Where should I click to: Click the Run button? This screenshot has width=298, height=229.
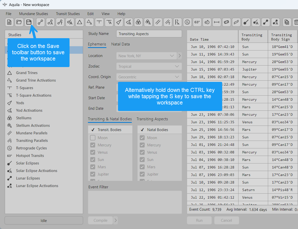click(199, 220)
